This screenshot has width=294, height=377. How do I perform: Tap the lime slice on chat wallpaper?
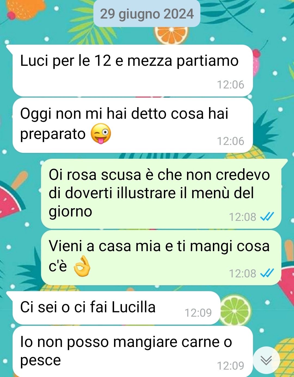click(x=236, y=311)
